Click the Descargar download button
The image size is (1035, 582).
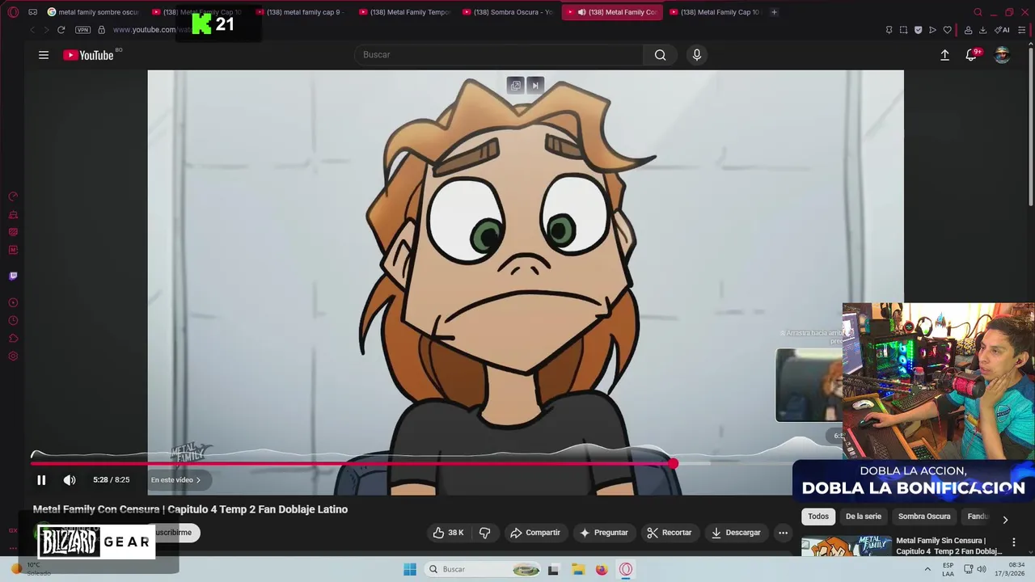737,533
